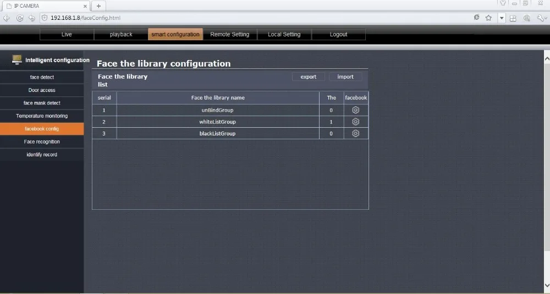Click the 'serial' column header
550x294 pixels.
104,97
